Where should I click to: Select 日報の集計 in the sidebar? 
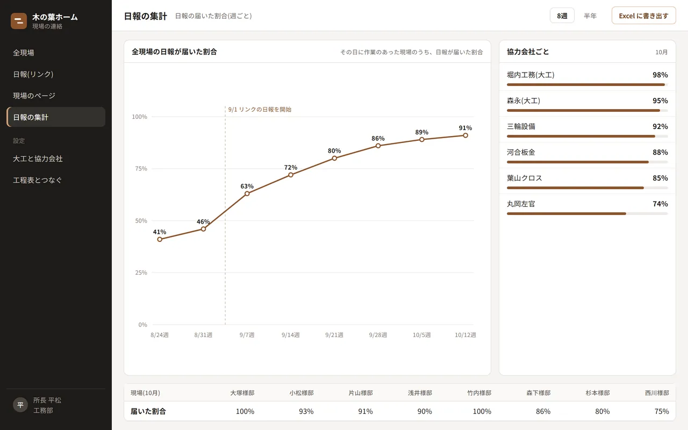coord(56,117)
